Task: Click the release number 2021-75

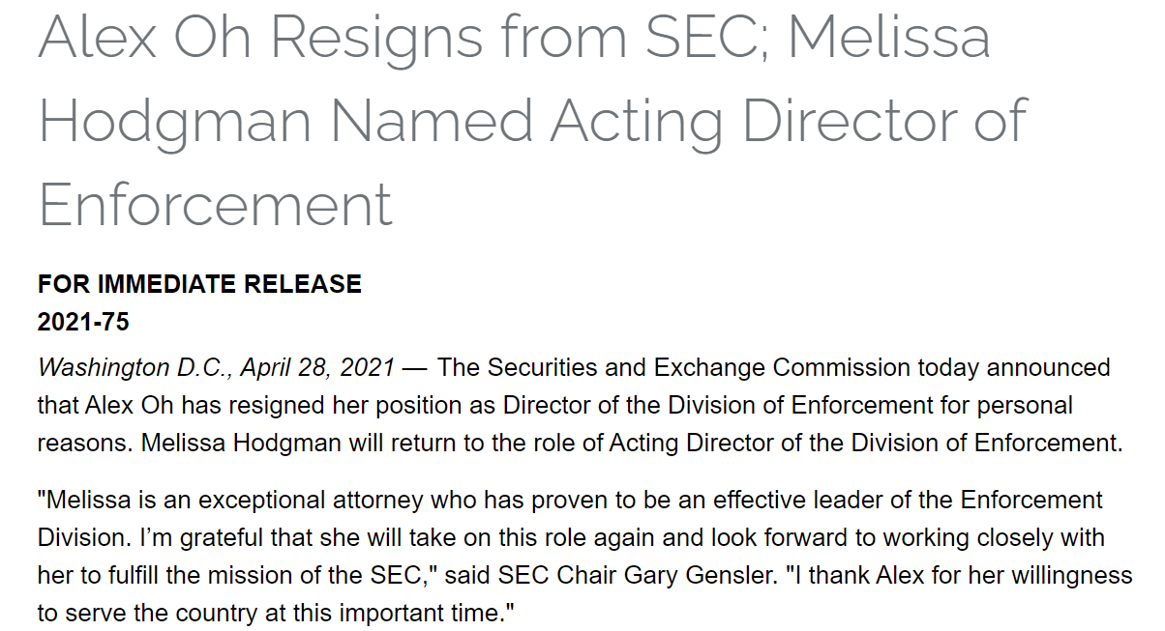Action: 83,322
